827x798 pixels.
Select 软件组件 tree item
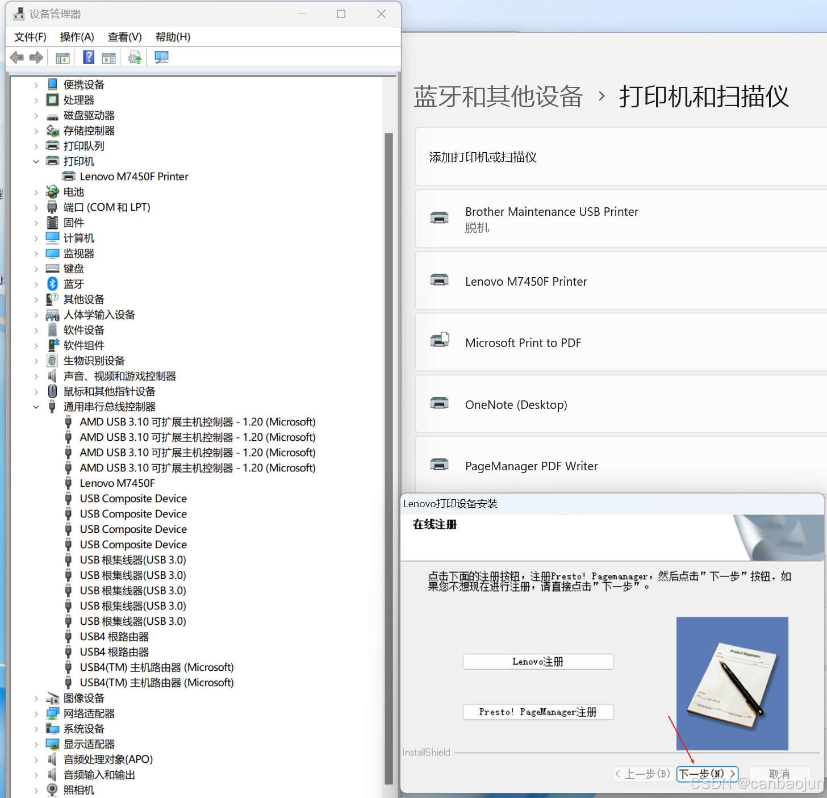[84, 345]
